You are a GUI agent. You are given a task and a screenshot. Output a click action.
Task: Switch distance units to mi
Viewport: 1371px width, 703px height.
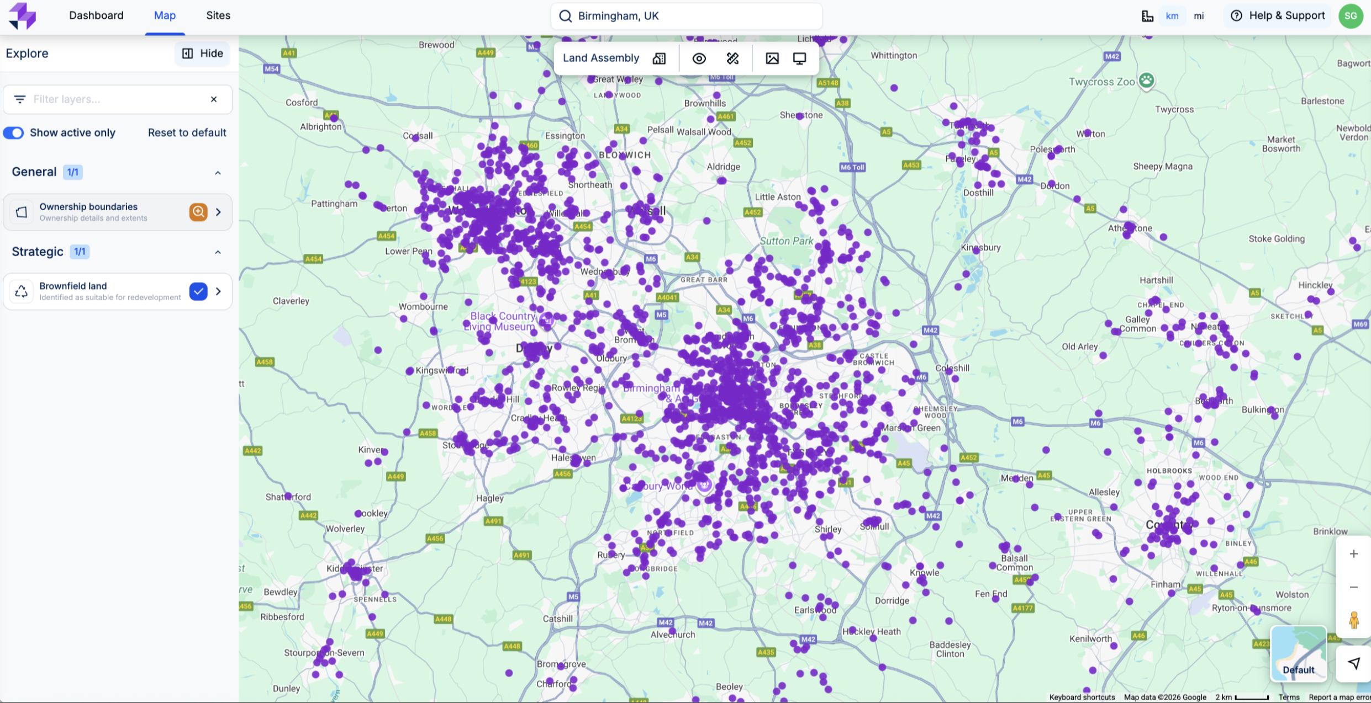[1198, 16]
